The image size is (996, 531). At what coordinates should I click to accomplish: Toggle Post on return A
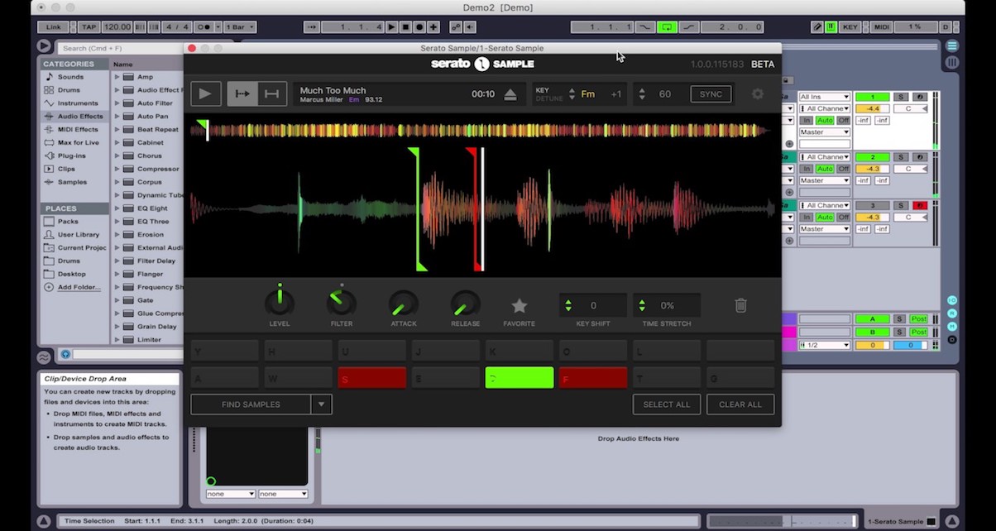pos(919,319)
